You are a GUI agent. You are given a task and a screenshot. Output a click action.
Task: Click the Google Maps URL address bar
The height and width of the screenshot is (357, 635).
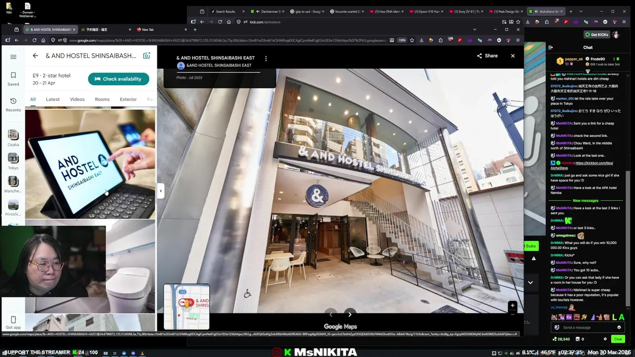coord(227,40)
